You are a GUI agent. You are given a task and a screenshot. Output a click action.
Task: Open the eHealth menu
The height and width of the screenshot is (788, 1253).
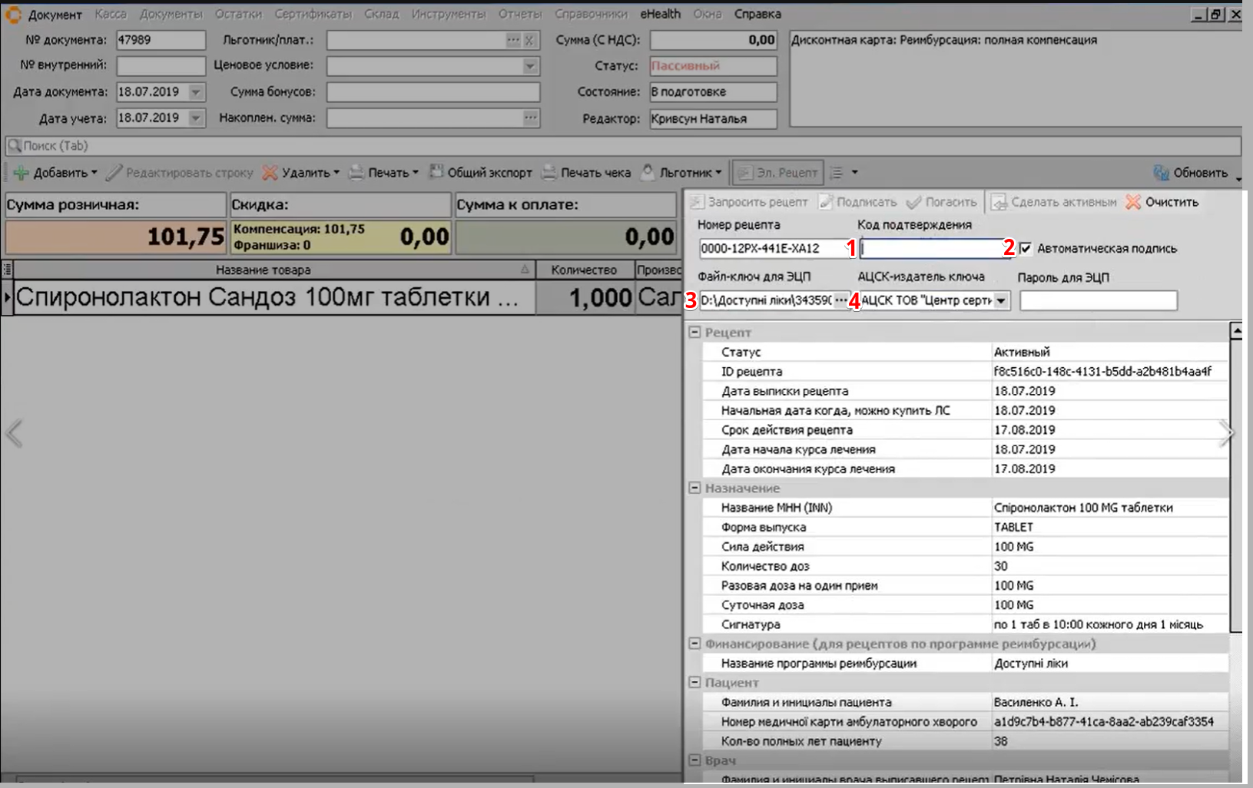click(x=660, y=14)
